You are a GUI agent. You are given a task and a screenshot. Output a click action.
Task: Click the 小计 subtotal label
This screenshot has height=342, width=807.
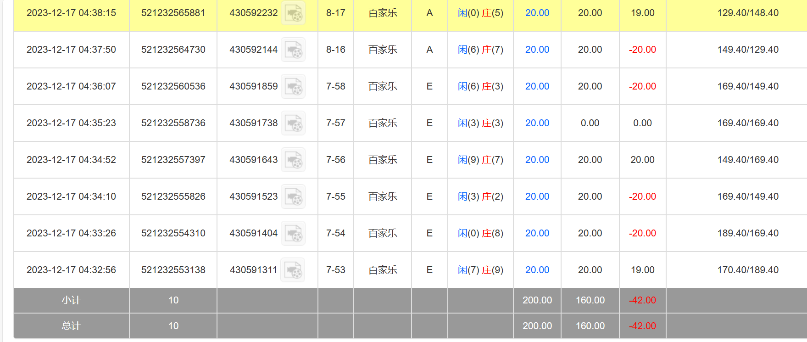point(71,300)
